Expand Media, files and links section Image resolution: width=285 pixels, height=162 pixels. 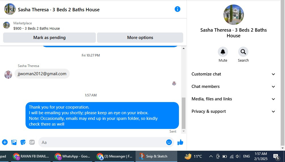click(233, 99)
